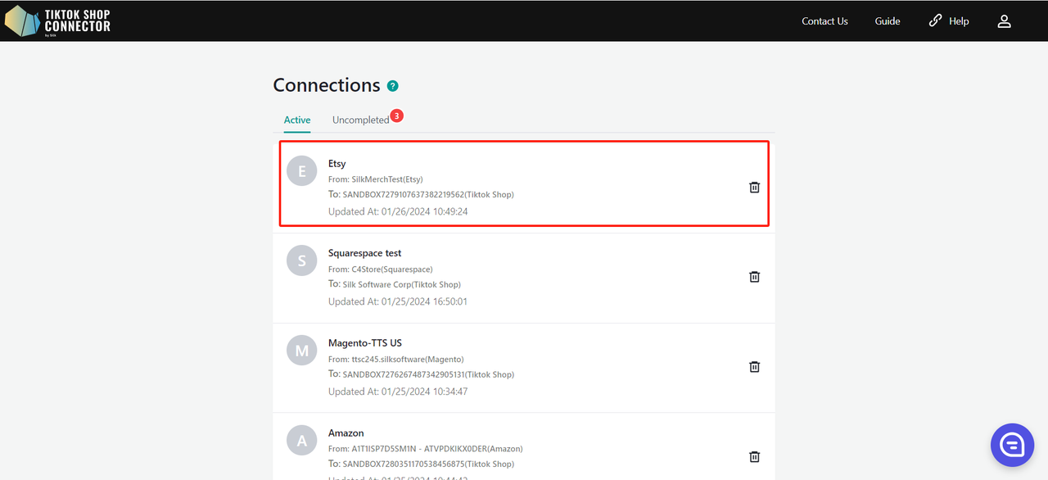
Task: Open the Guide link
Action: click(888, 21)
